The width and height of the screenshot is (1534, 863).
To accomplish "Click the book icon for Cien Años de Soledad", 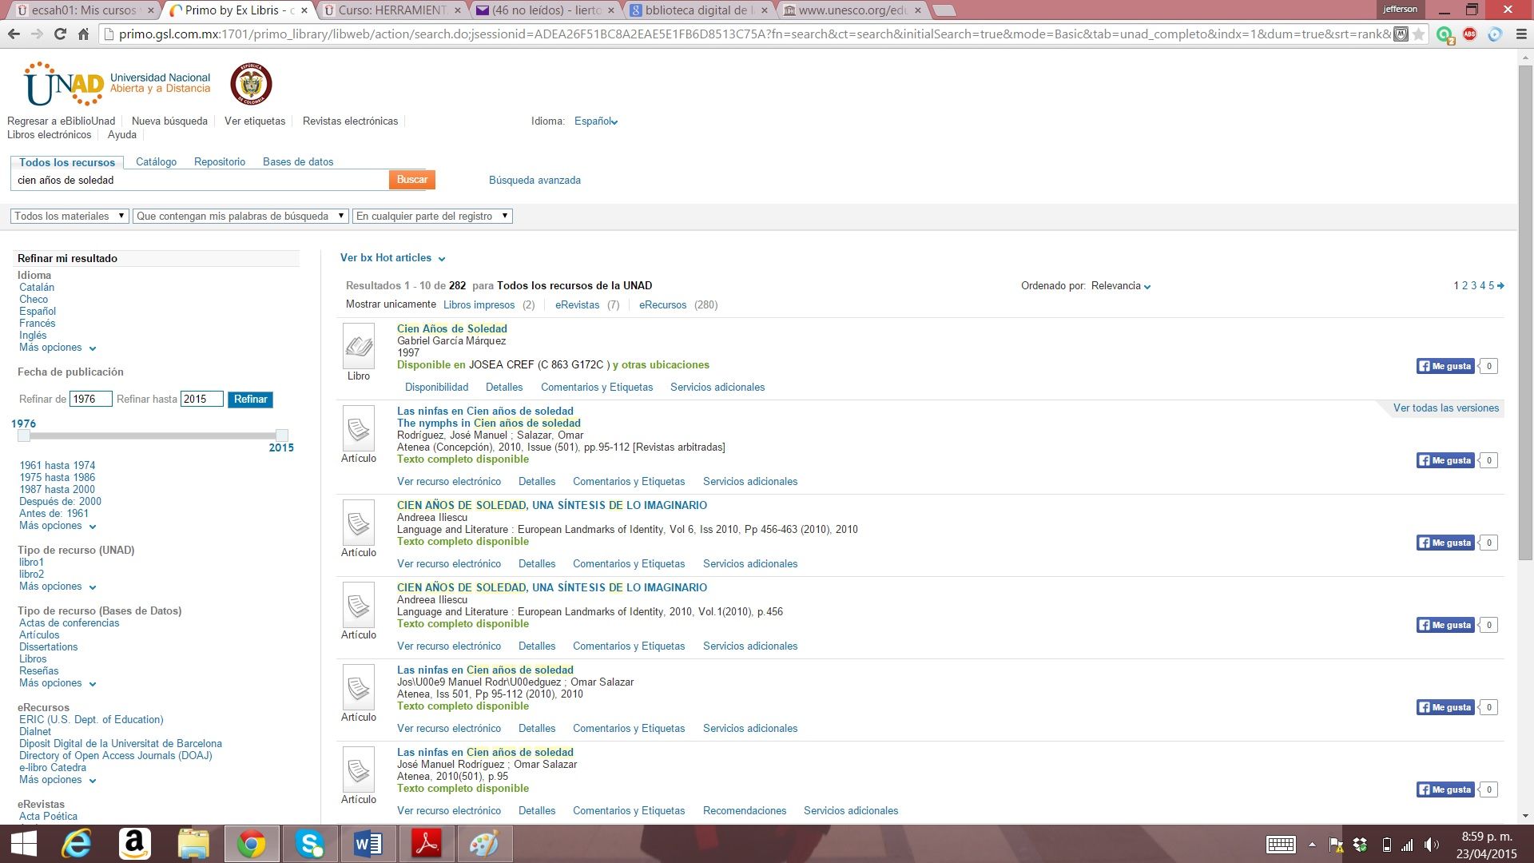I will click(x=358, y=346).
